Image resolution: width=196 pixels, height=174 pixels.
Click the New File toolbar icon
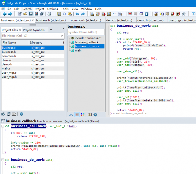pyautogui.click(x=20, y=14)
